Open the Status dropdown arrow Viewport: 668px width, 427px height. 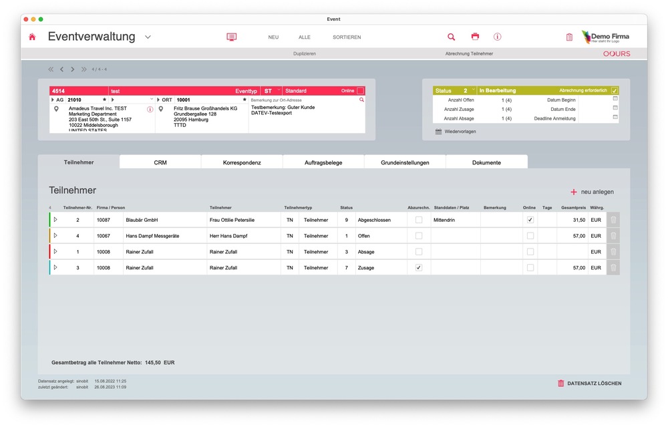pyautogui.click(x=473, y=90)
